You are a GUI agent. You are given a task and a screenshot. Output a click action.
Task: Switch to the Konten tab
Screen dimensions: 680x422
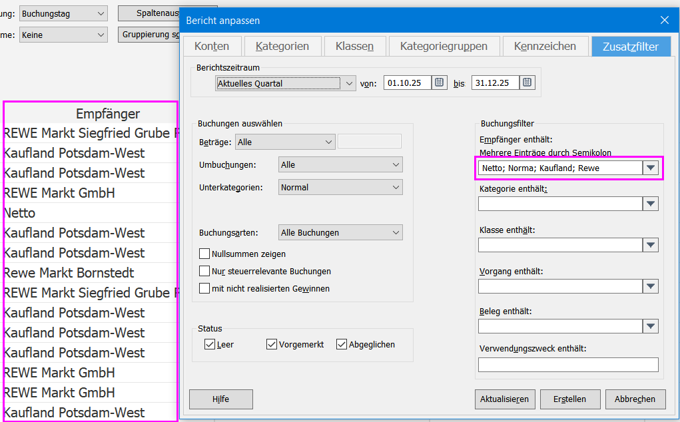(x=212, y=46)
